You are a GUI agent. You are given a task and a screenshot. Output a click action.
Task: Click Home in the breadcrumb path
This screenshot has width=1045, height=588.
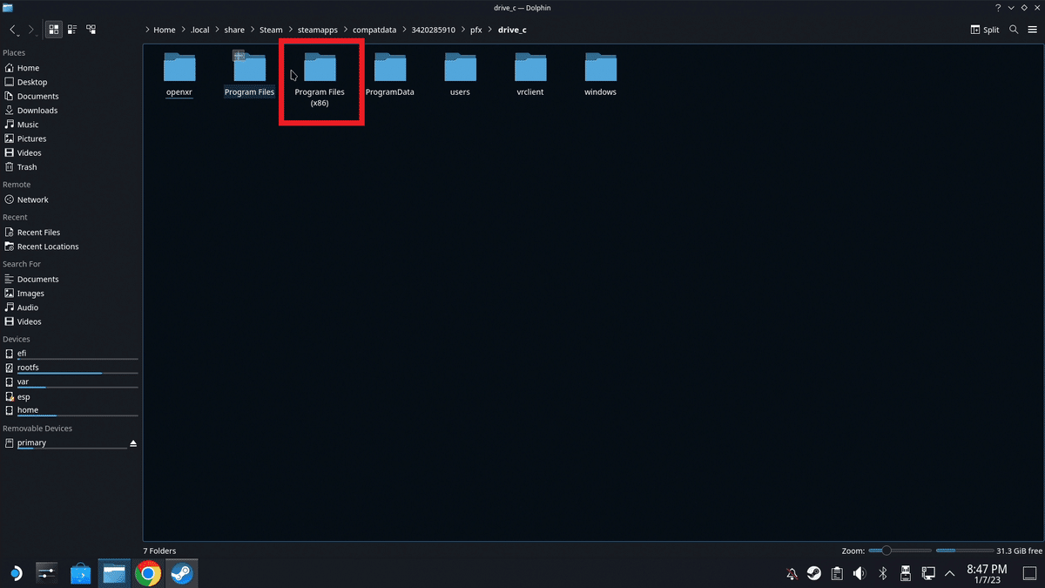point(165,30)
